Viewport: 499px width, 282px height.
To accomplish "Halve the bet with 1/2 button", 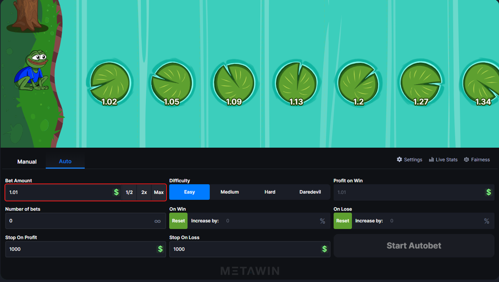I will pos(129,192).
